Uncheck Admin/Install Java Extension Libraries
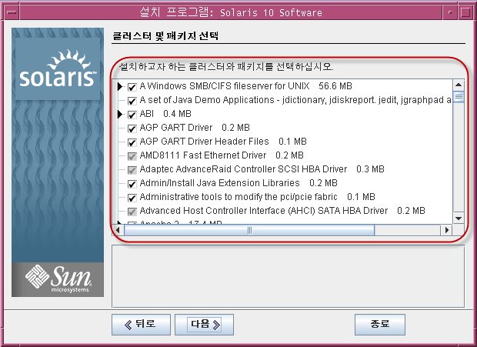The height and width of the screenshot is (347, 477). click(x=132, y=184)
